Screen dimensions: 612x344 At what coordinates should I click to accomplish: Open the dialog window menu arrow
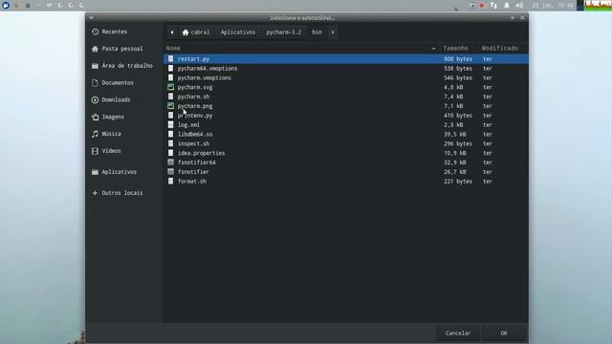coord(91,17)
